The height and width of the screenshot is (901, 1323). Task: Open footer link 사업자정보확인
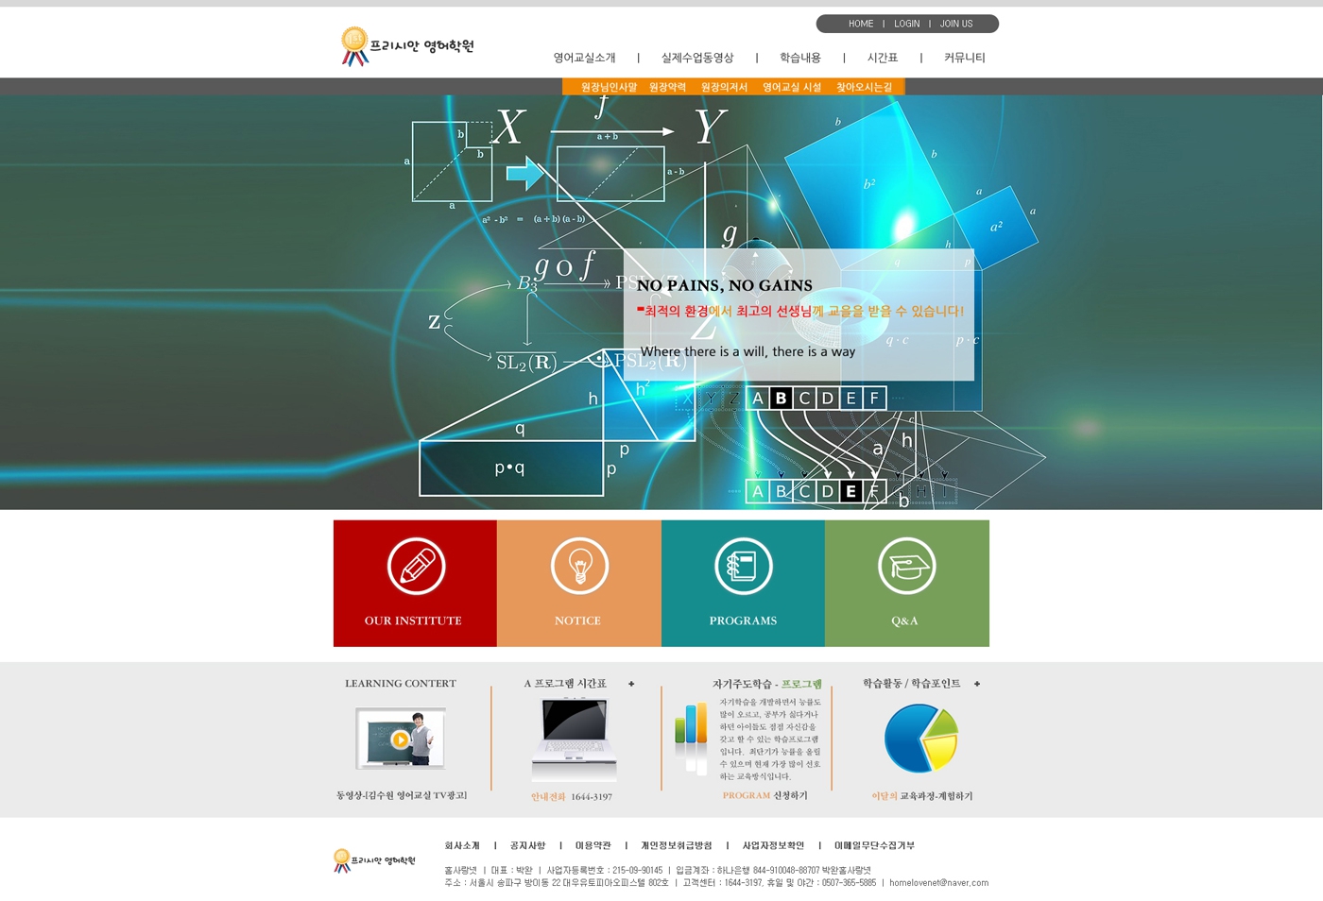tap(773, 845)
